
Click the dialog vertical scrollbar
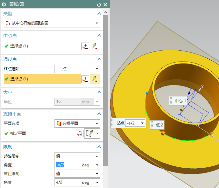coord(105,90)
